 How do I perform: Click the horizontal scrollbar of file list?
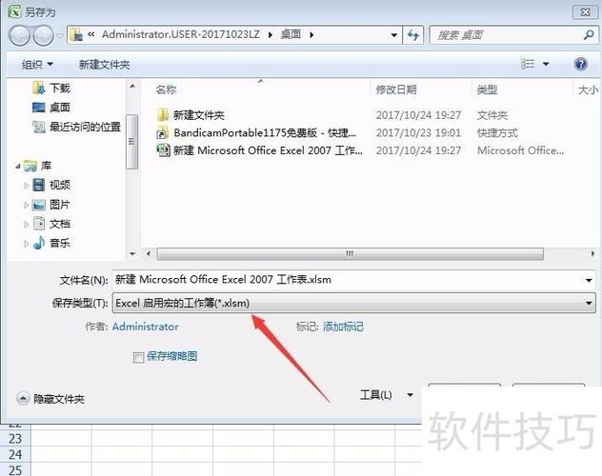point(351,254)
